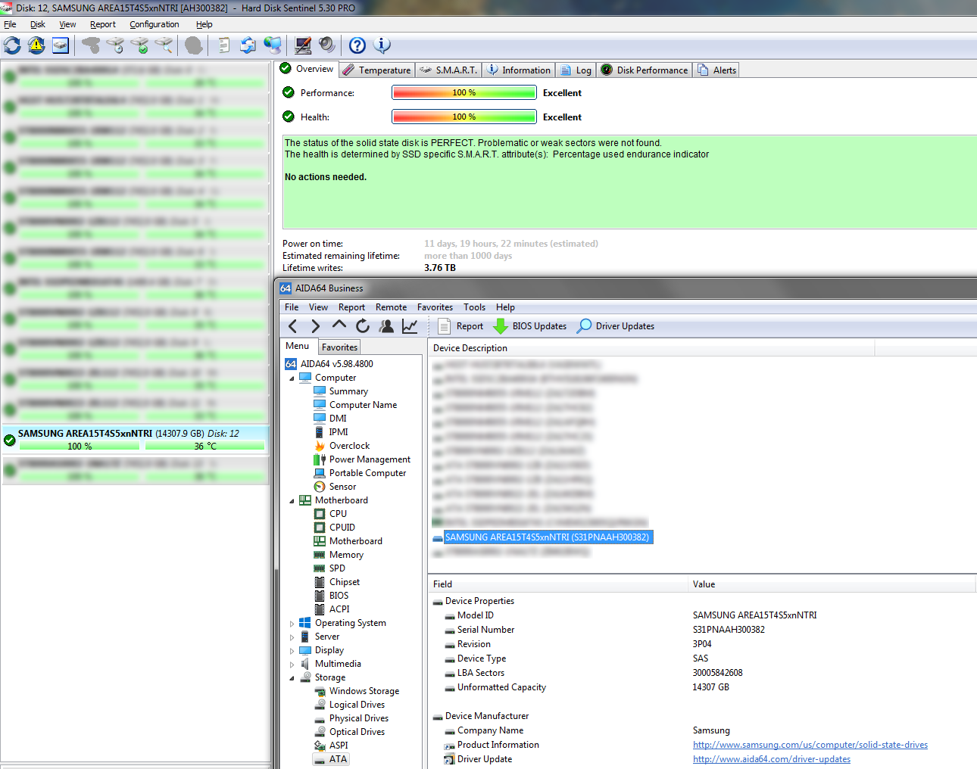This screenshot has width=977, height=769.
Task: Expand the Operating System tree node
Action: coord(292,624)
